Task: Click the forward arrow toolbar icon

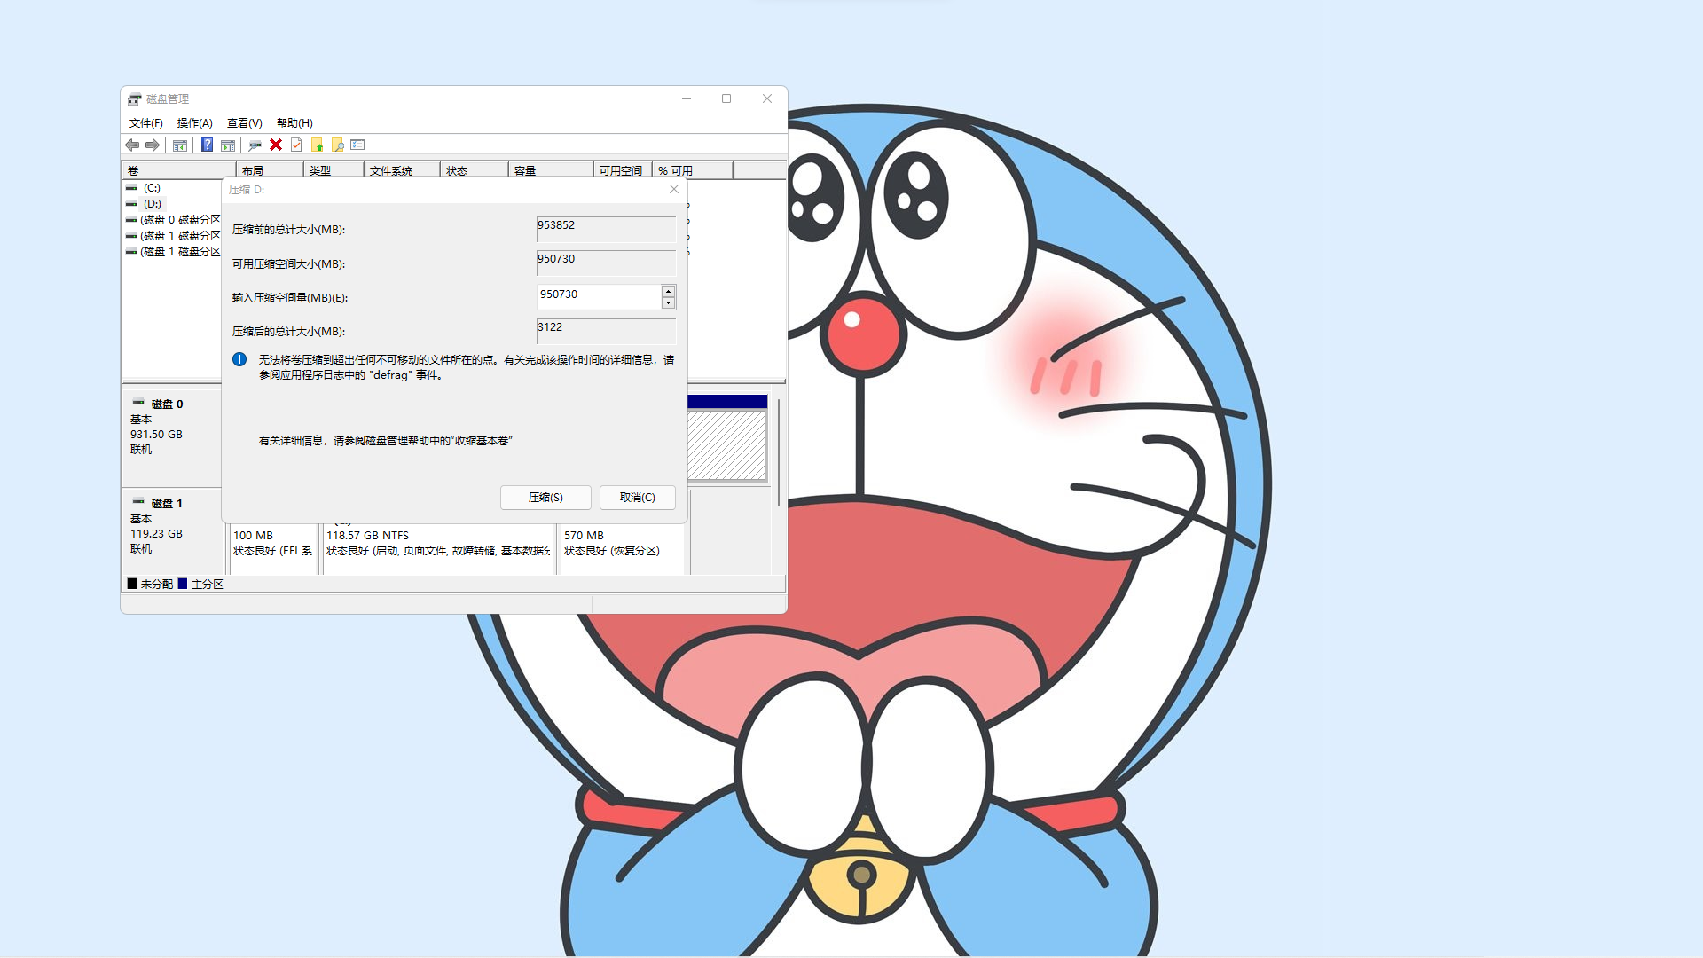Action: [x=153, y=145]
